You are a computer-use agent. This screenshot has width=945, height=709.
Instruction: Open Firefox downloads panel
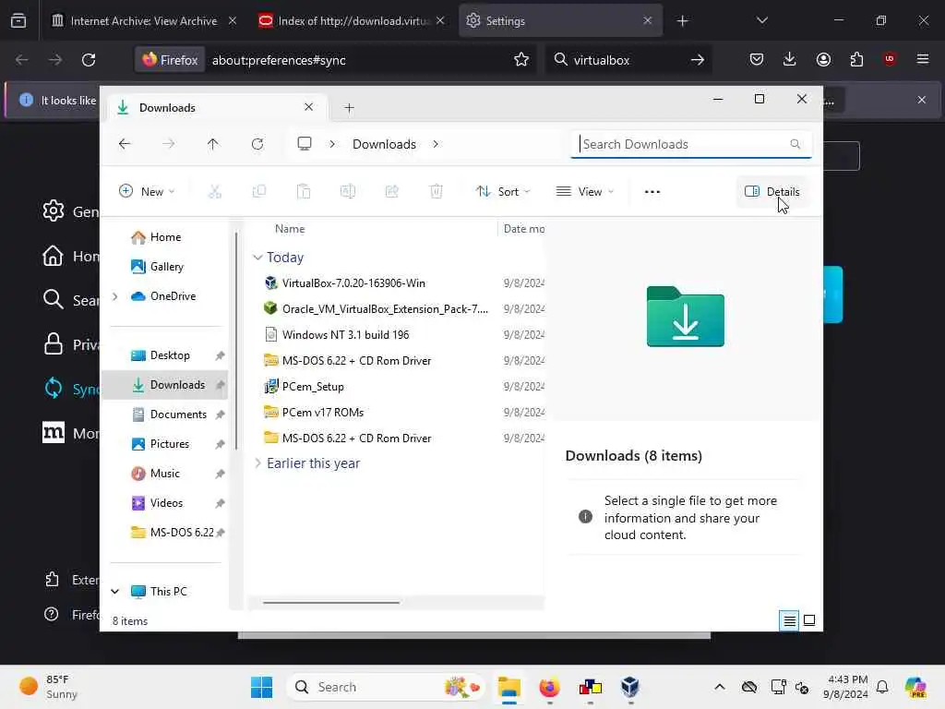(x=790, y=59)
